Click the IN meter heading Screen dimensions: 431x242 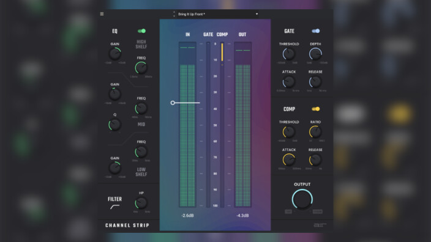point(188,35)
